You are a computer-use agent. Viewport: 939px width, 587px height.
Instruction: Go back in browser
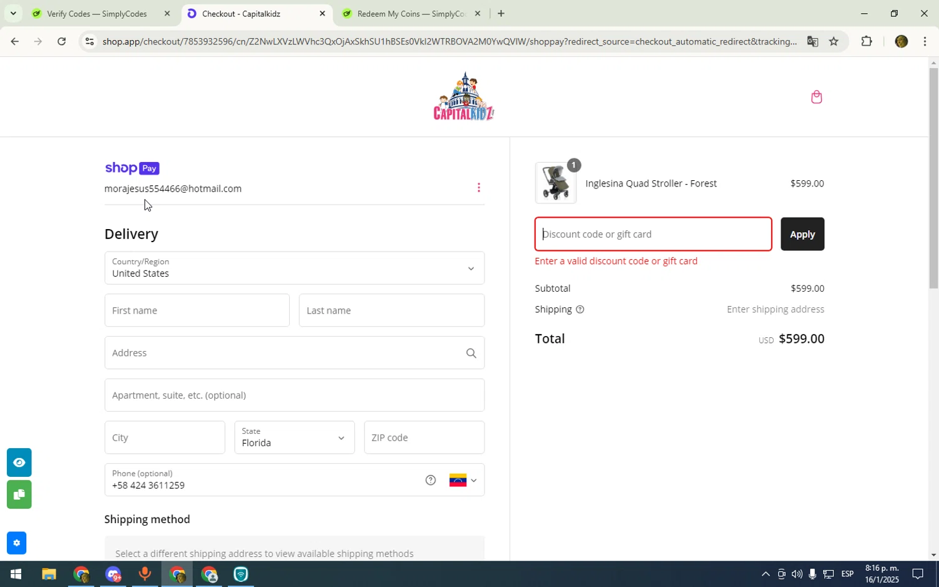click(14, 41)
